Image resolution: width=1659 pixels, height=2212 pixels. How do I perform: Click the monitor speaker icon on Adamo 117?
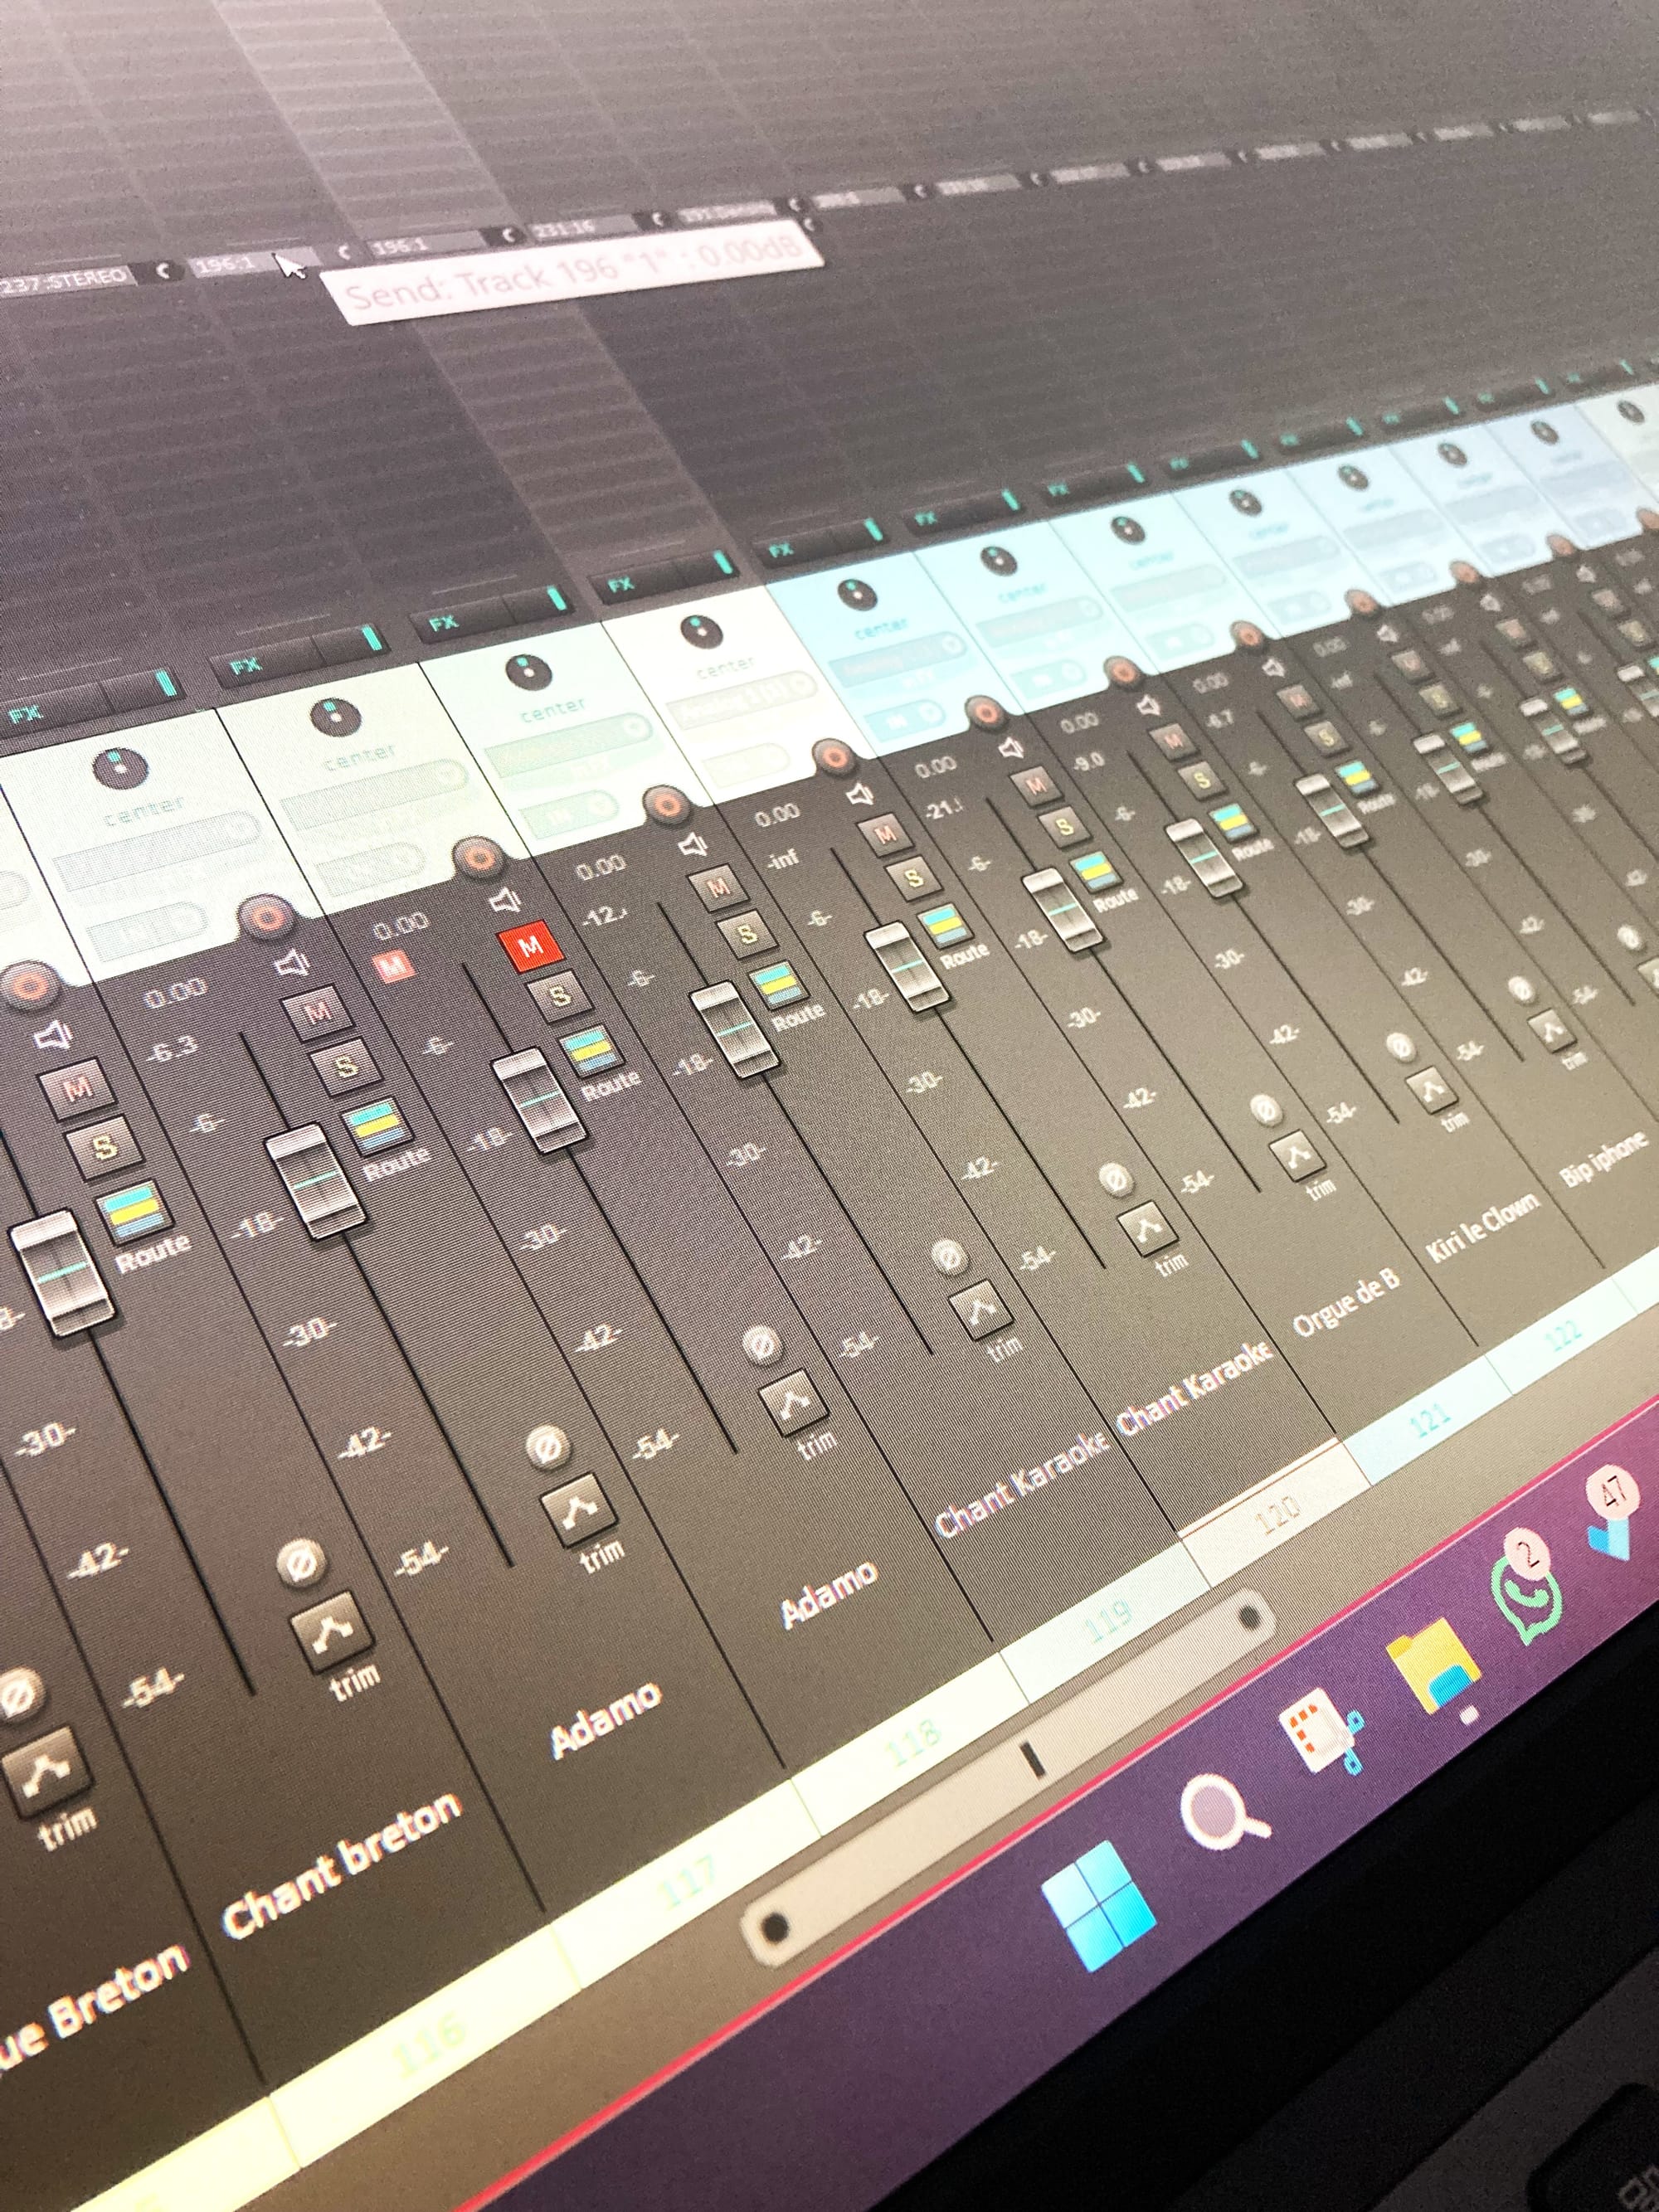click(294, 963)
